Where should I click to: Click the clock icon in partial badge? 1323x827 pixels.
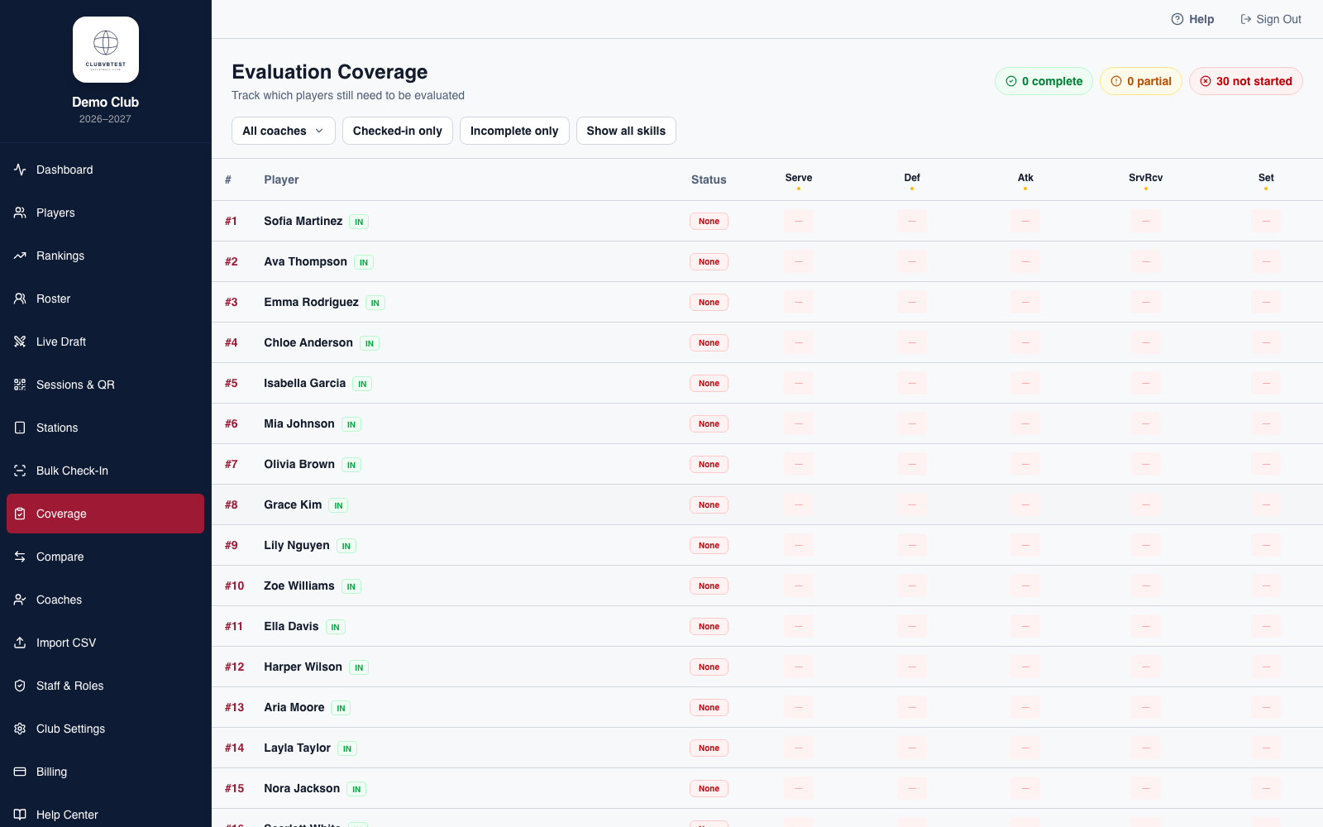[1116, 81]
